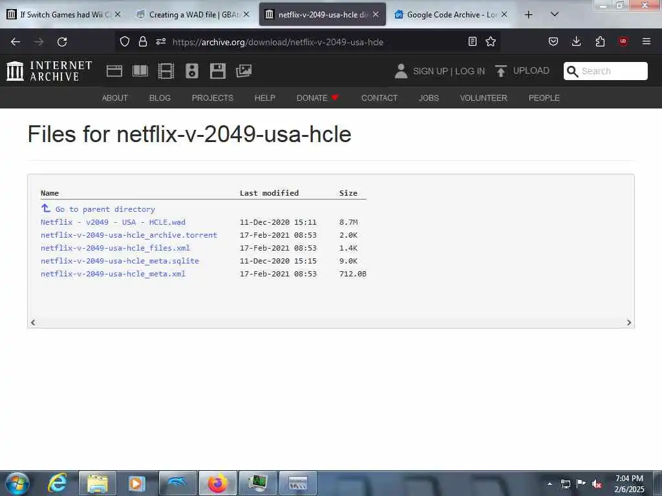Open the HELP menu item
Viewport: 662px width, 496px height.
pos(264,98)
